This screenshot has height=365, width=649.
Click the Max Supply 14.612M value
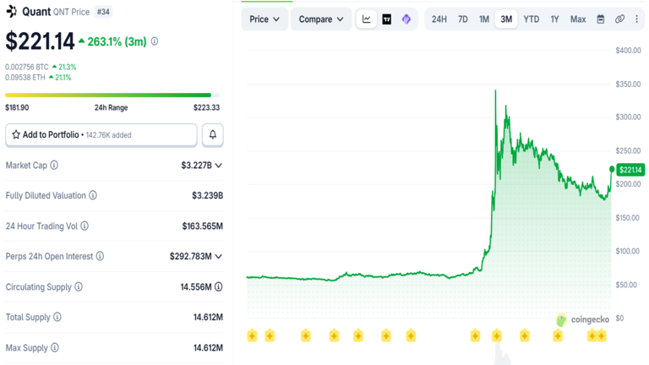tap(208, 347)
